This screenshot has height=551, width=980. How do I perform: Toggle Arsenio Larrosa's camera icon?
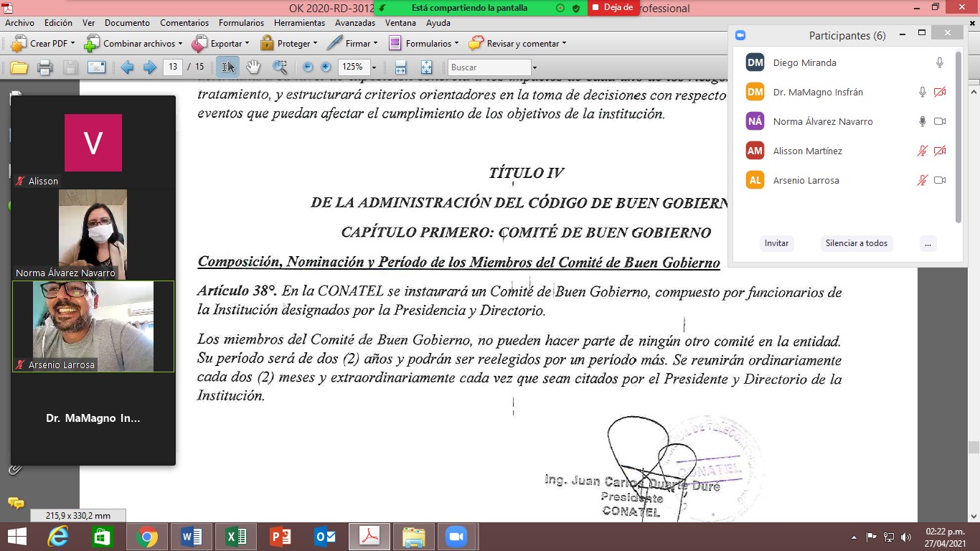point(940,181)
